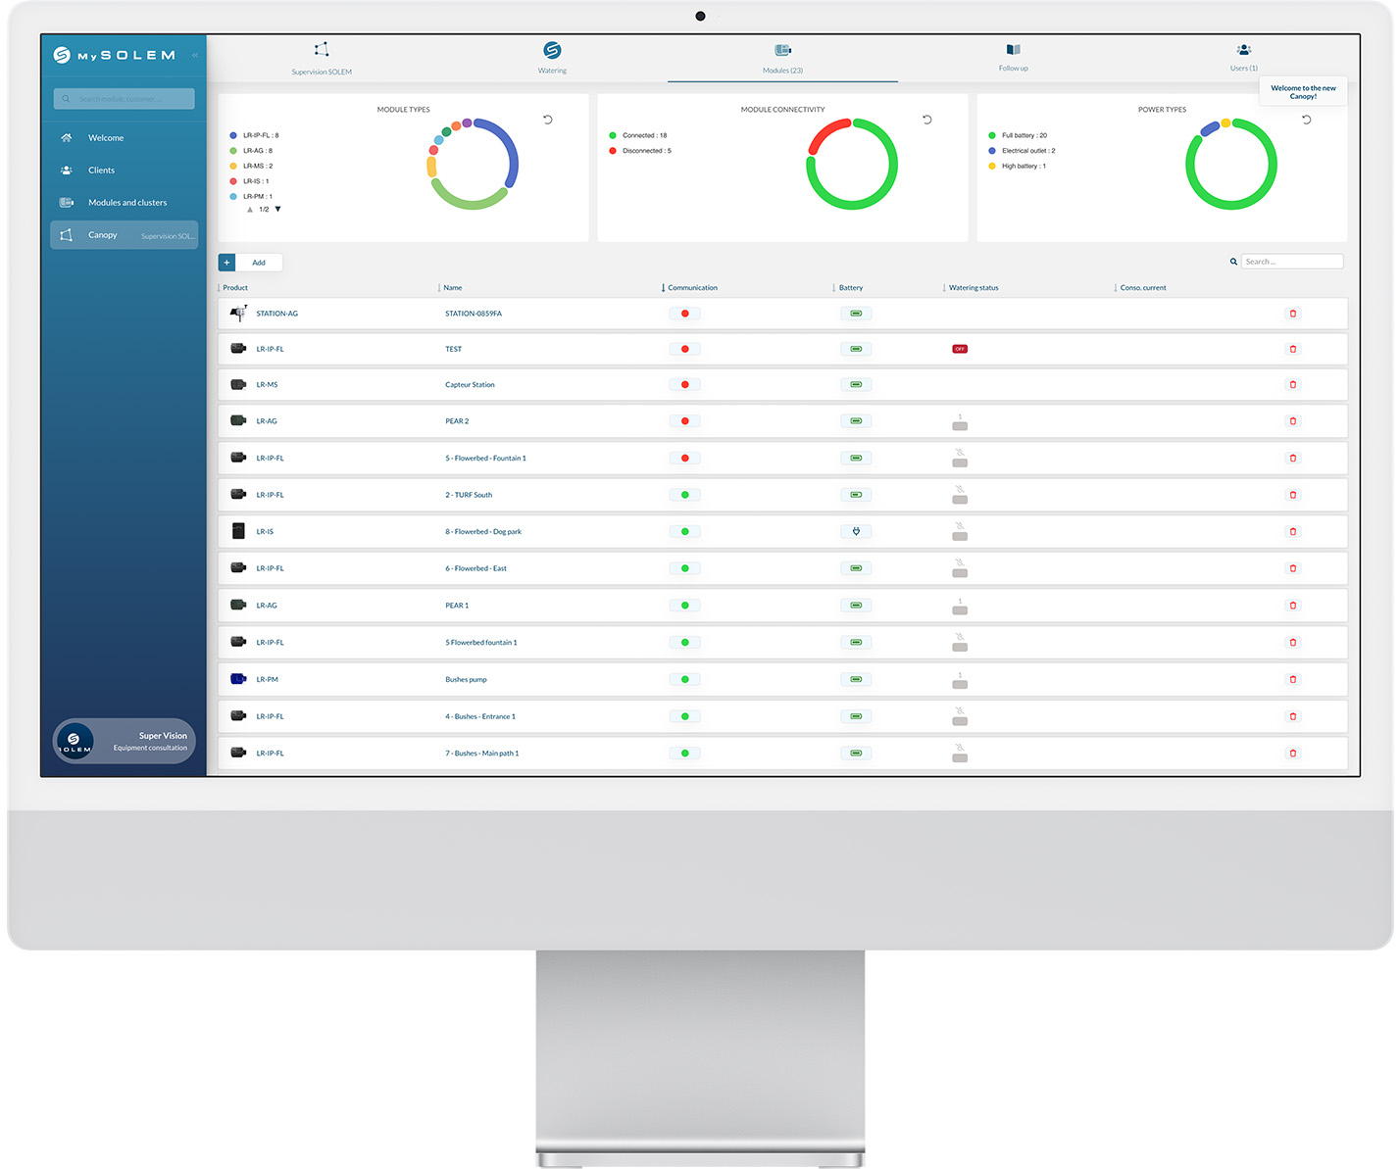Viewport: 1400px width, 1169px height.
Task: Refresh the Module Connectivity chart
Action: [x=925, y=119]
